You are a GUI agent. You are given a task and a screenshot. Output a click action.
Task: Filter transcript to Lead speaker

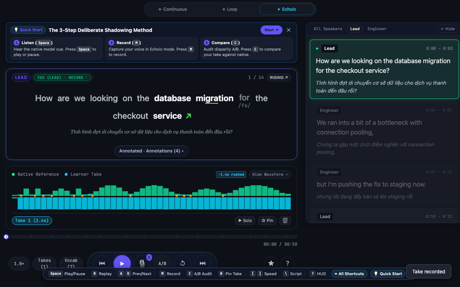pos(355,29)
